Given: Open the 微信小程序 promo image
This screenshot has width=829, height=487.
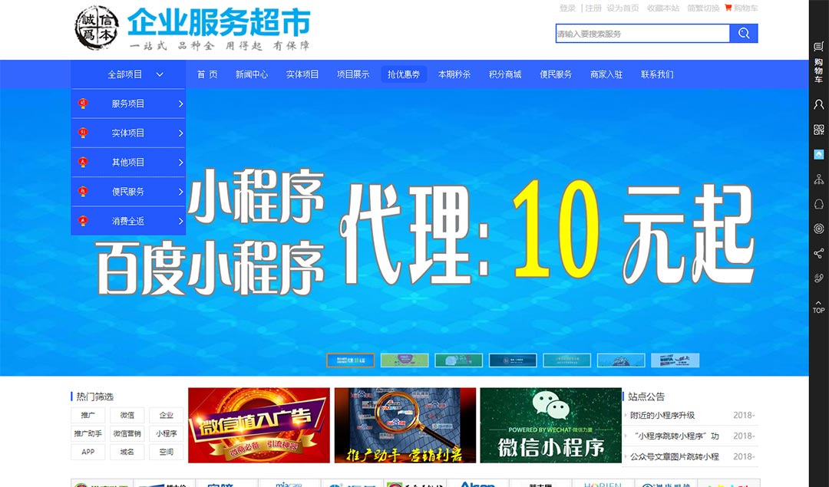Looking at the screenshot, I should [x=550, y=426].
